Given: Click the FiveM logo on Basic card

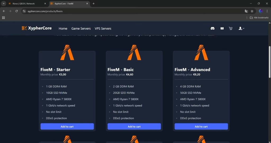Looking at the screenshot, I should click(x=134, y=52).
